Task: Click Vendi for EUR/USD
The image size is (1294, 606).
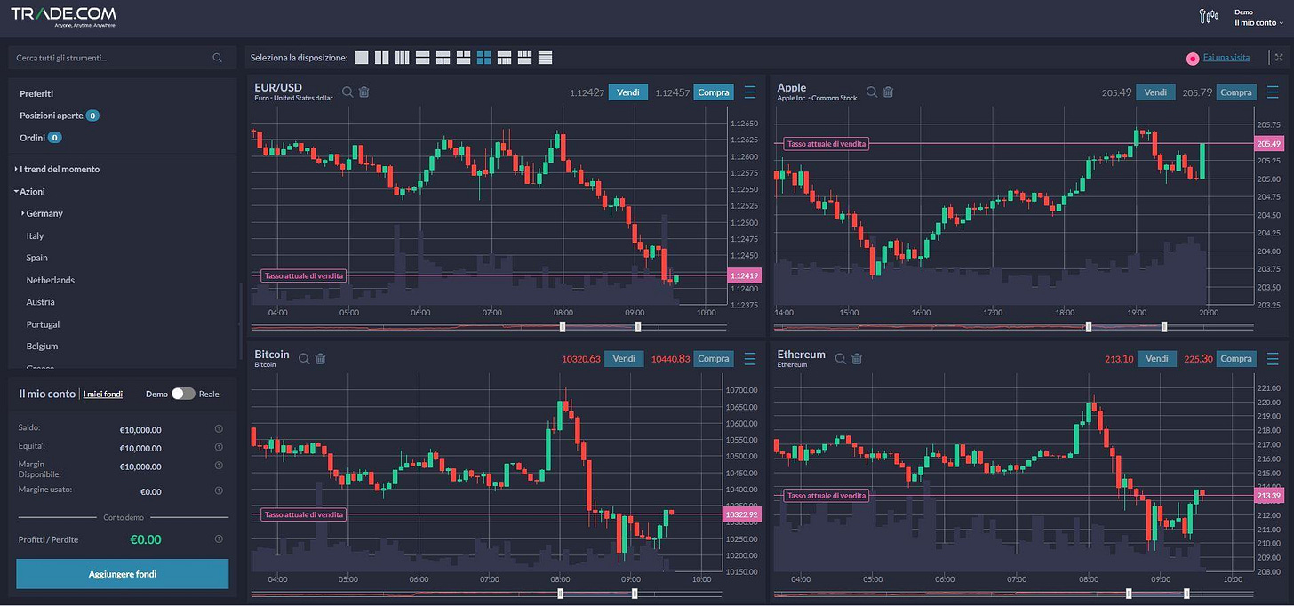Action: pyautogui.click(x=628, y=92)
